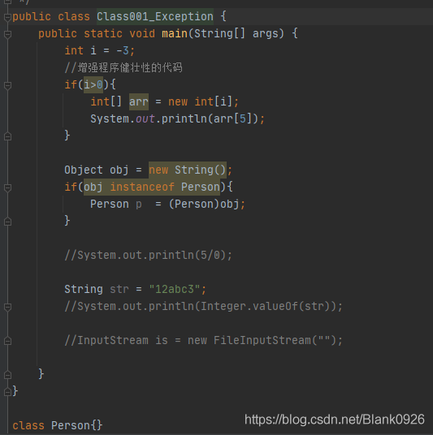Click 'class Person{}' declaration at bottom
This screenshot has width=433, height=435.
coord(58,425)
